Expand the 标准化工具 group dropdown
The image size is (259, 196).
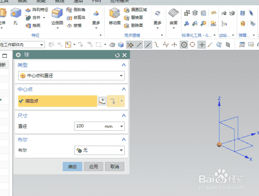pyautogui.click(x=214, y=35)
